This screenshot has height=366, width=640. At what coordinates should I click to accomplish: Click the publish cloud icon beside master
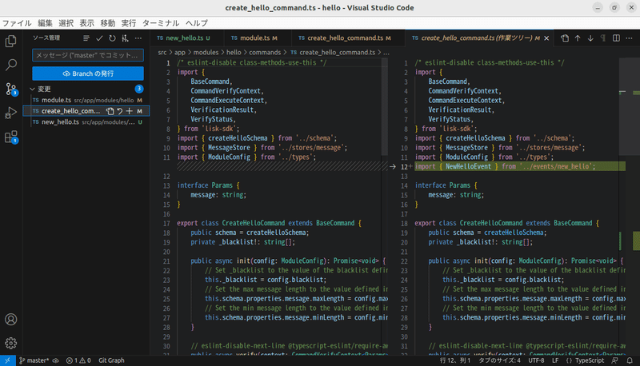click(x=56, y=360)
